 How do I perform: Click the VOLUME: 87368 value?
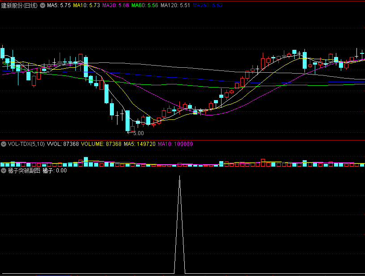pyautogui.click(x=101, y=144)
